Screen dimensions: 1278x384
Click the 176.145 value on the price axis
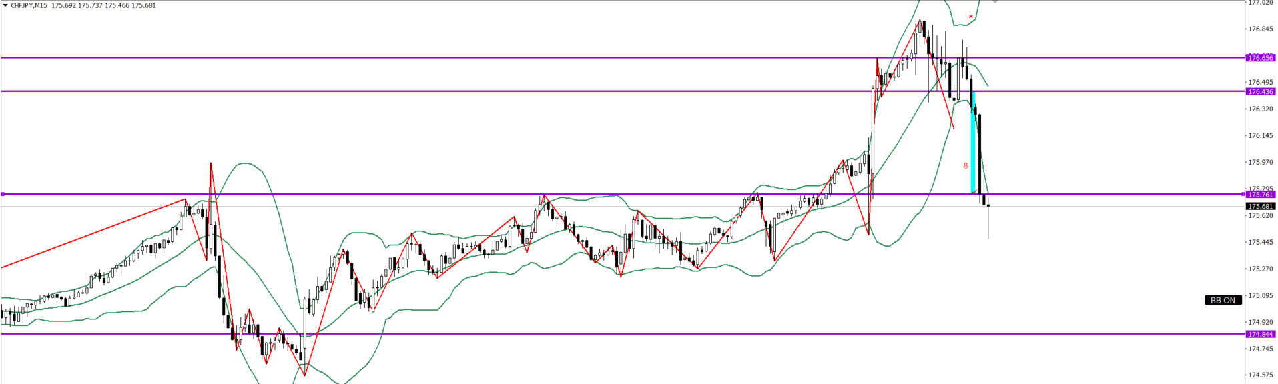coord(1261,135)
